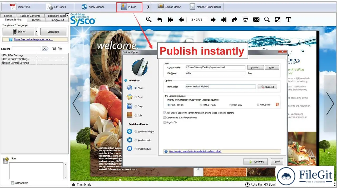This screenshot has width=337, height=189.
Task: Click the Open folder button
Action: (272, 67)
